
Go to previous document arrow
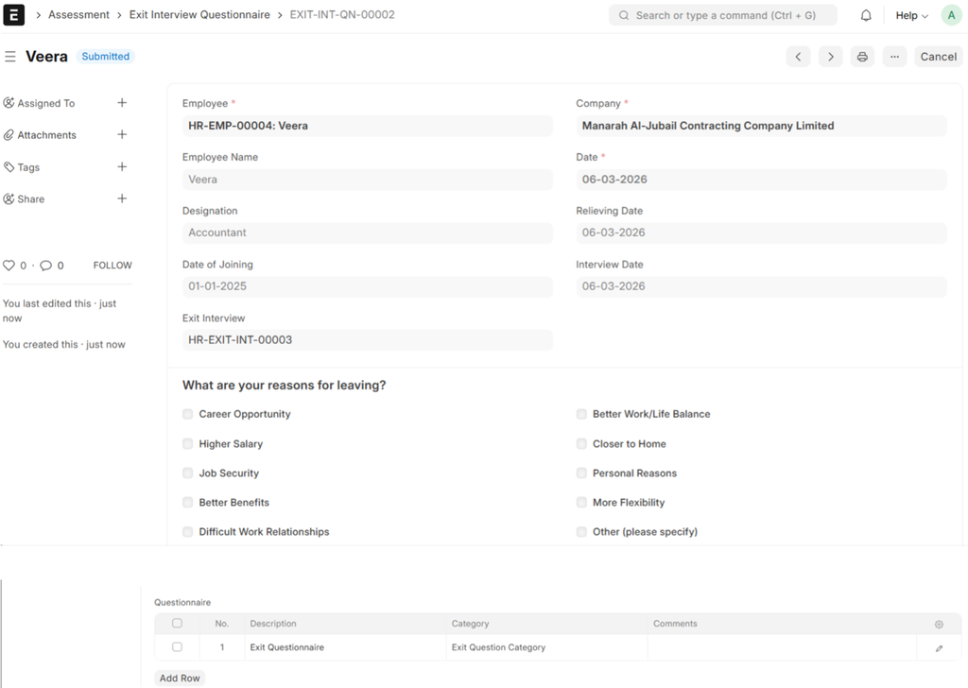tap(798, 57)
